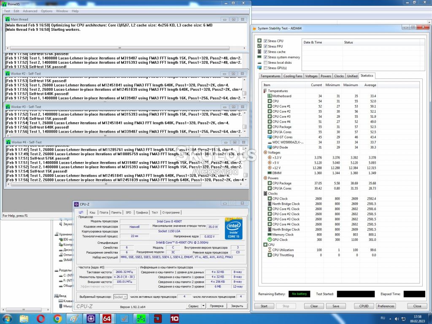
Task: Enable Stress local disks checkbox
Action: (265, 62)
